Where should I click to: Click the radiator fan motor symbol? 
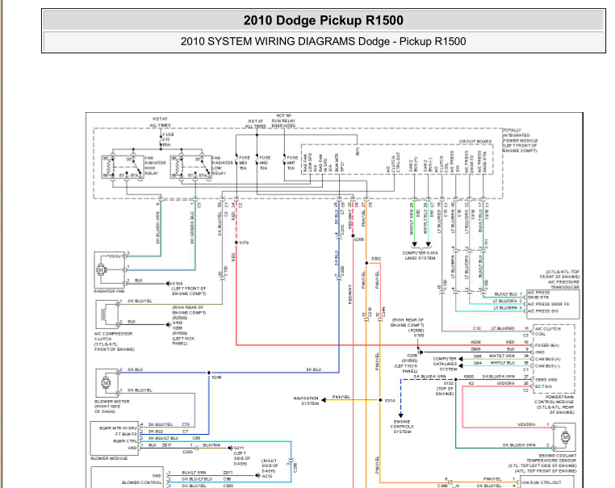[x=102, y=269]
